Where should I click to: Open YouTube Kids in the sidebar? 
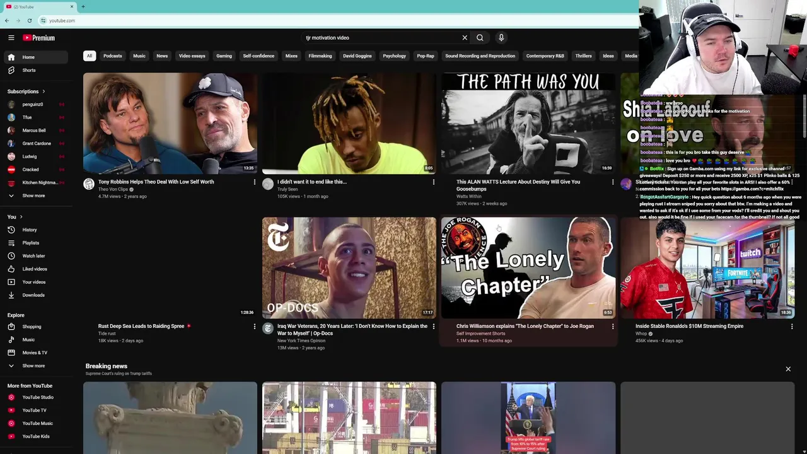coord(37,436)
